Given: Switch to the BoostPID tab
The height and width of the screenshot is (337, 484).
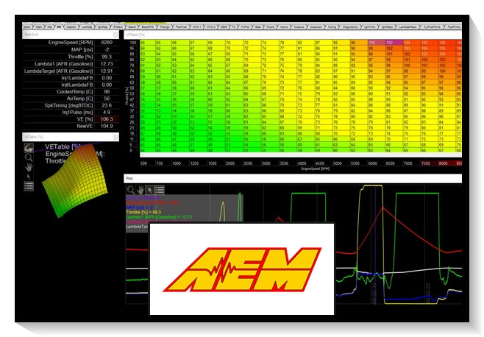Looking at the screenshot, I should tap(148, 27).
